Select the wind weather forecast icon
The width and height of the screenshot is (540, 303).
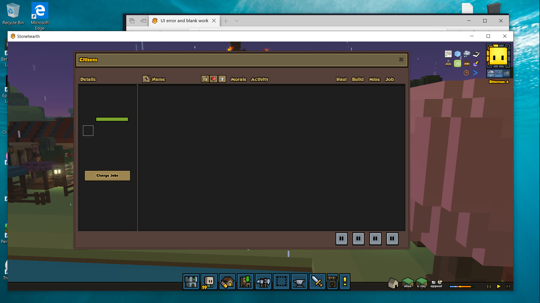coord(506,74)
